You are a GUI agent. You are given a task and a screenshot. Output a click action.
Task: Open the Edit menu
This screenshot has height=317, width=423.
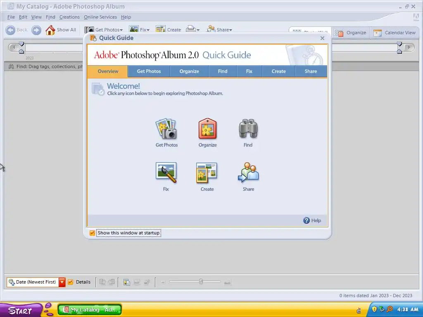[x=23, y=17]
